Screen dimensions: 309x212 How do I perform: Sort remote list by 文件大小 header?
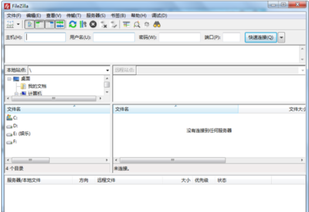[272, 109]
